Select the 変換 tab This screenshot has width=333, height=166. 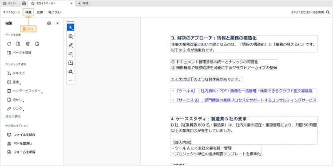40,12
